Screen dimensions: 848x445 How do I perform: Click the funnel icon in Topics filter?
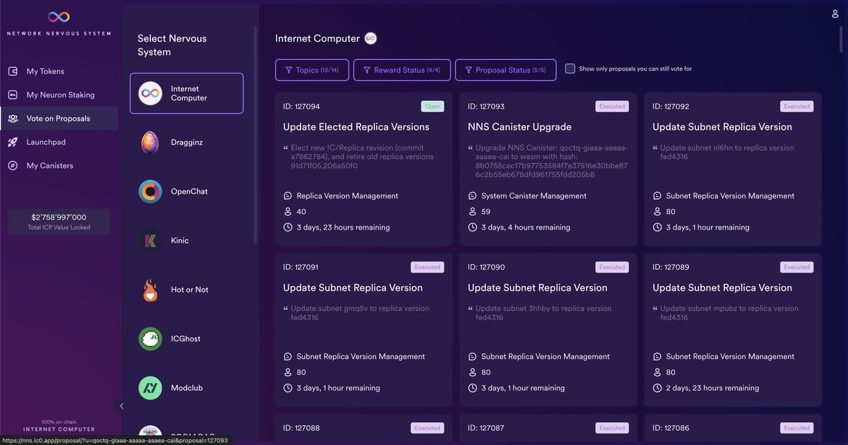tap(288, 70)
